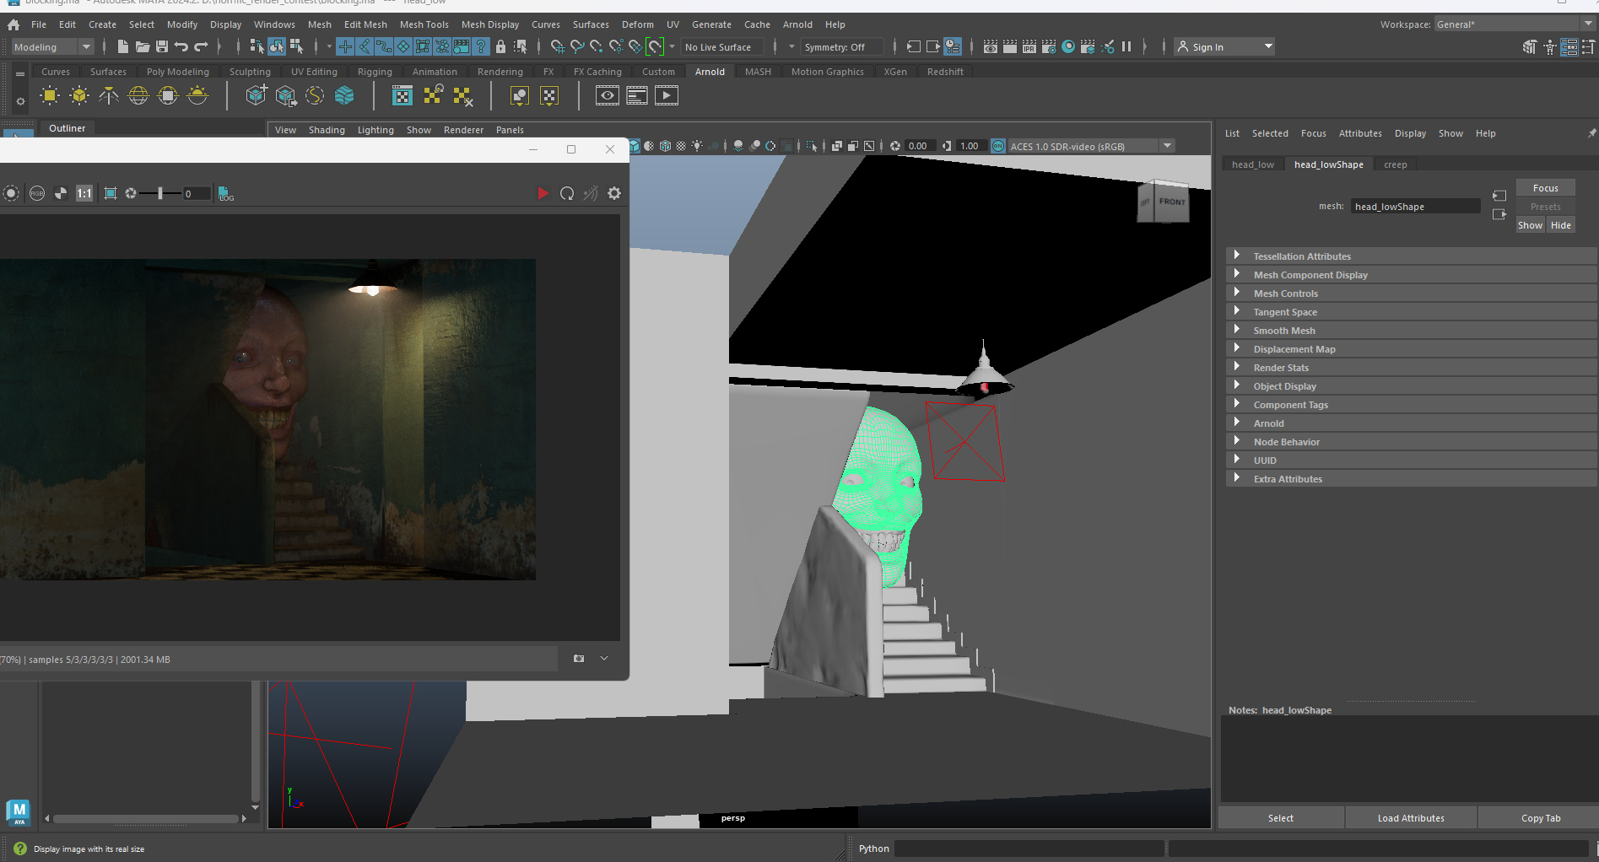Toggle the selection lock icon

500,46
